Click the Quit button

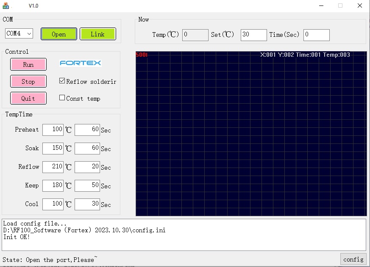28,98
